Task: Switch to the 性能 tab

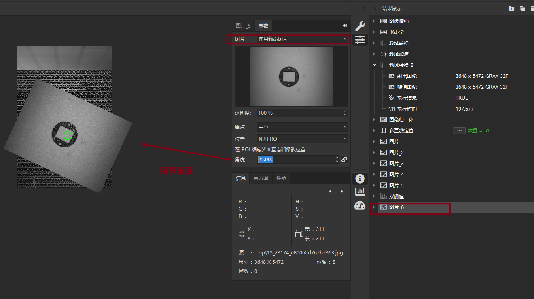Action: click(x=281, y=178)
